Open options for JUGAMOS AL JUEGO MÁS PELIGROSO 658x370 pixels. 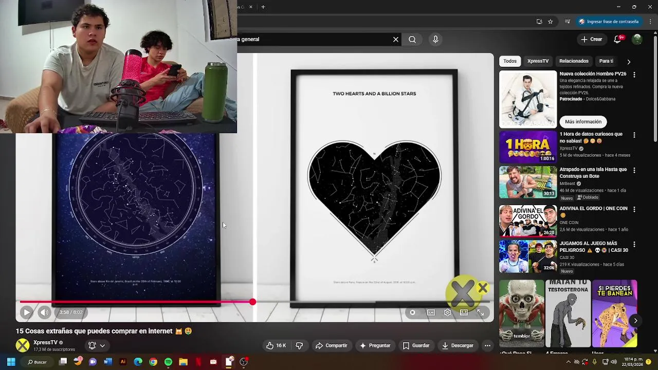(x=634, y=244)
